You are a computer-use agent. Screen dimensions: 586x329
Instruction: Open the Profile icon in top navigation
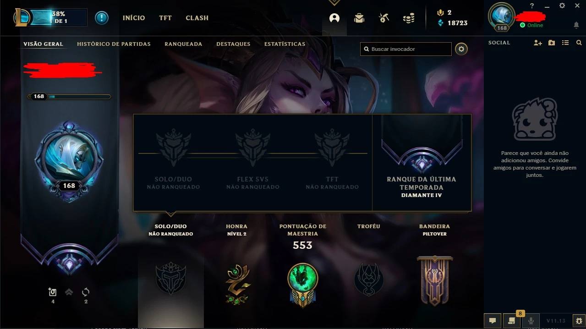click(334, 18)
